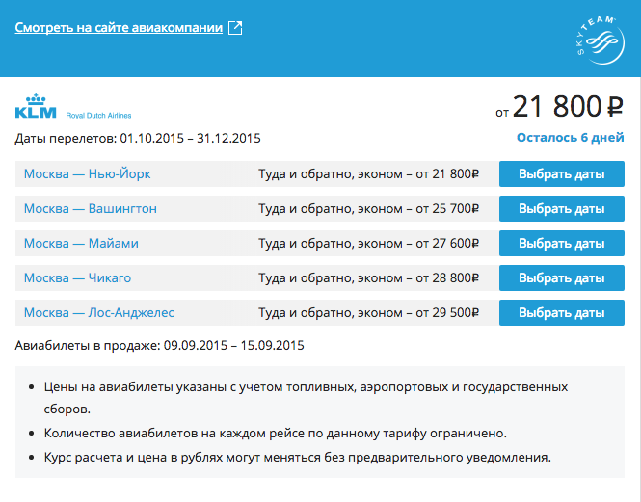
Task: Click 'Выбрать даты' for Нью-Йорк
Action: [x=562, y=173]
